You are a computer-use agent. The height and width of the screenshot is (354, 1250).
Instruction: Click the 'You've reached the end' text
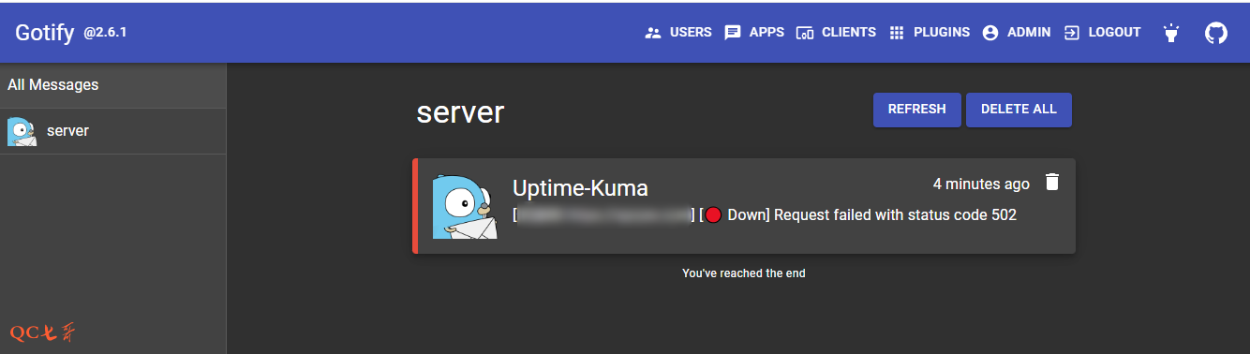coord(744,273)
